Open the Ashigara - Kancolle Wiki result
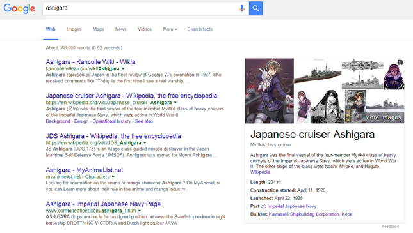Image resolution: width=413 pixels, height=233 pixels. pyautogui.click(x=90, y=62)
